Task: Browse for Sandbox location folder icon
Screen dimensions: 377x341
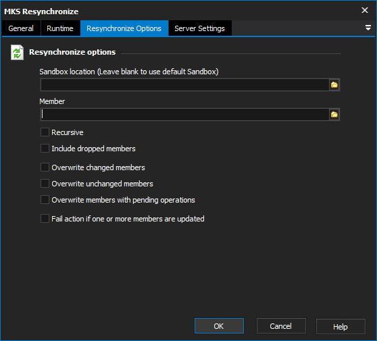Action: (334, 85)
